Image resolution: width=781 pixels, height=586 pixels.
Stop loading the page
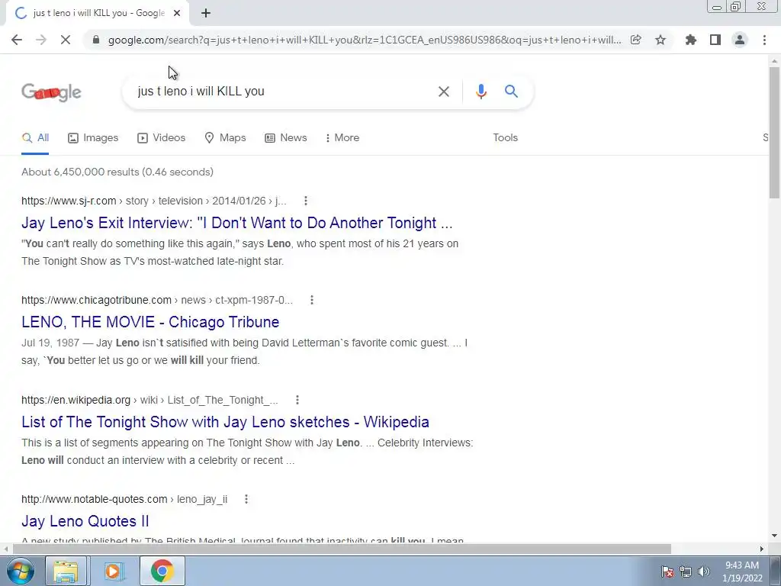click(66, 40)
